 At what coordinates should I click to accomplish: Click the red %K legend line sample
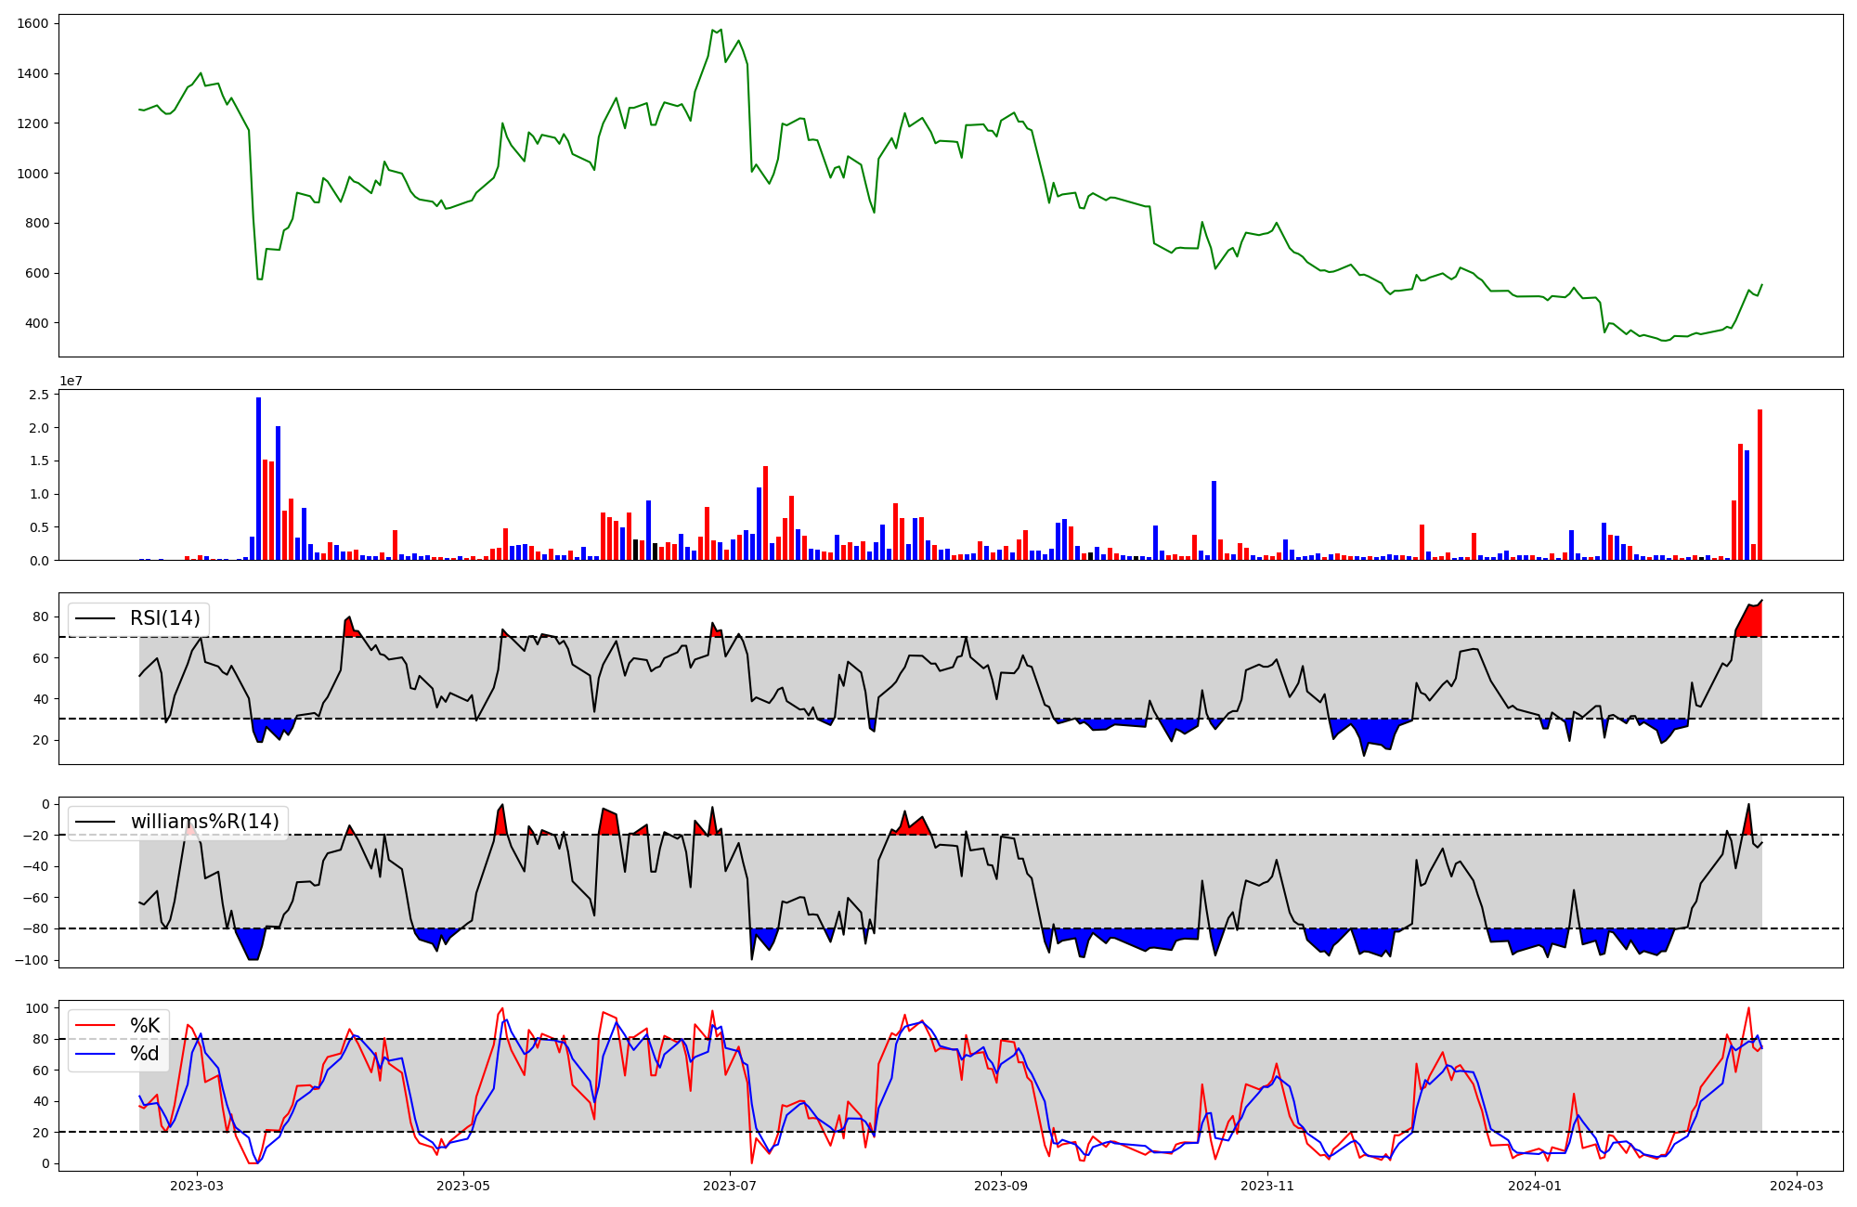click(95, 1026)
